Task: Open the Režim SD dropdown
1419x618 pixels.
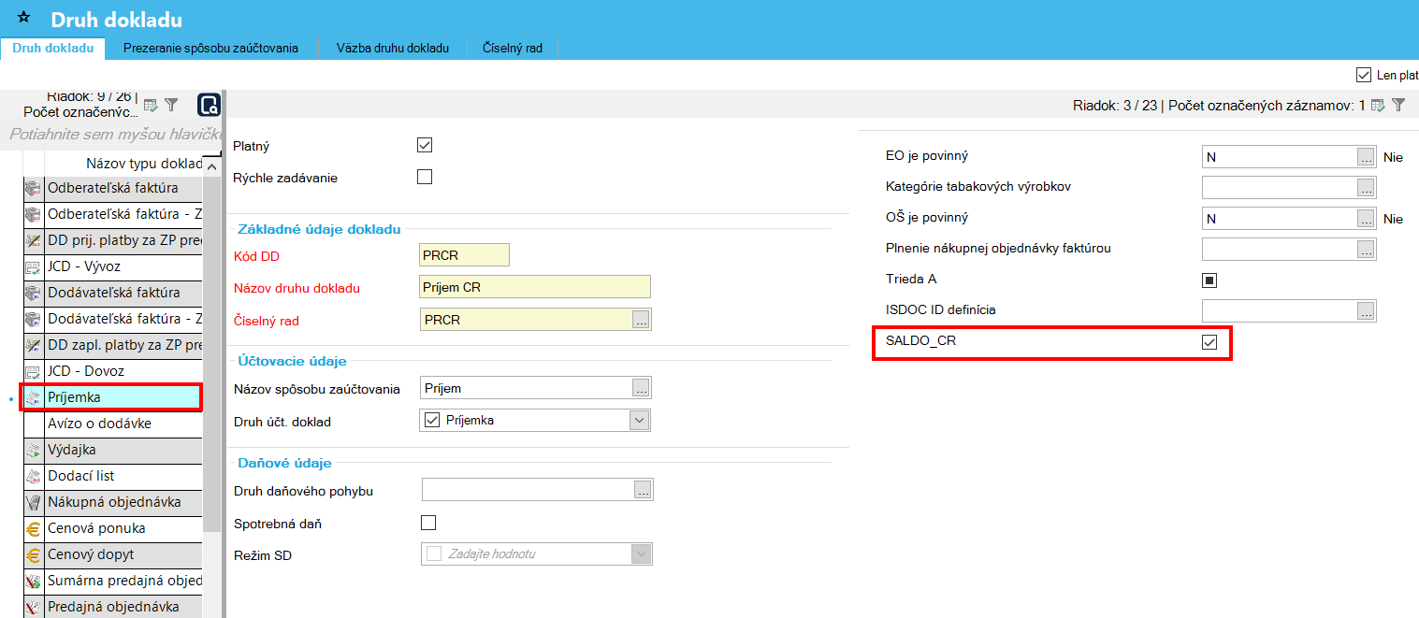Action: (x=641, y=554)
